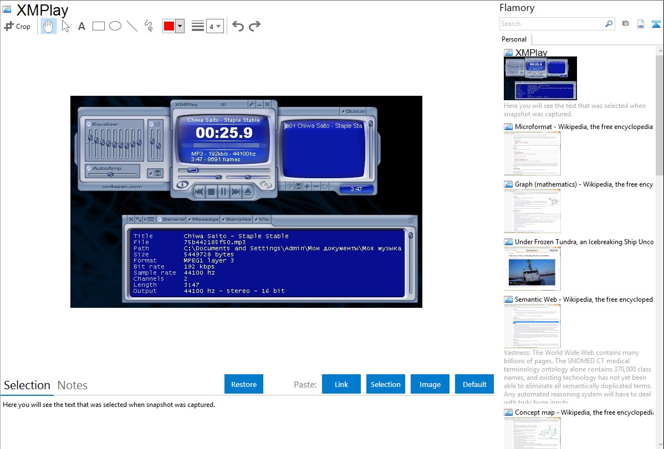The image size is (664, 449).
Task: Open the Message tab in XMPlay info window
Action: click(203, 219)
